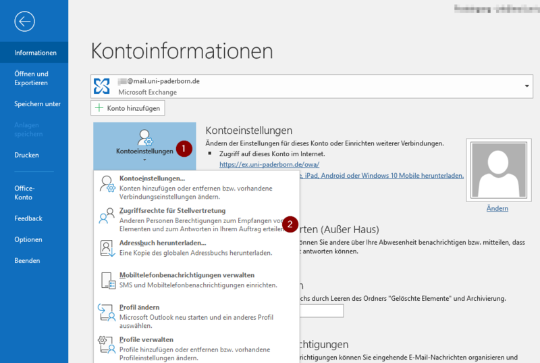Click the Kontoinformationen page heading
Image resolution: width=540 pixels, height=363 pixels.
click(x=182, y=51)
